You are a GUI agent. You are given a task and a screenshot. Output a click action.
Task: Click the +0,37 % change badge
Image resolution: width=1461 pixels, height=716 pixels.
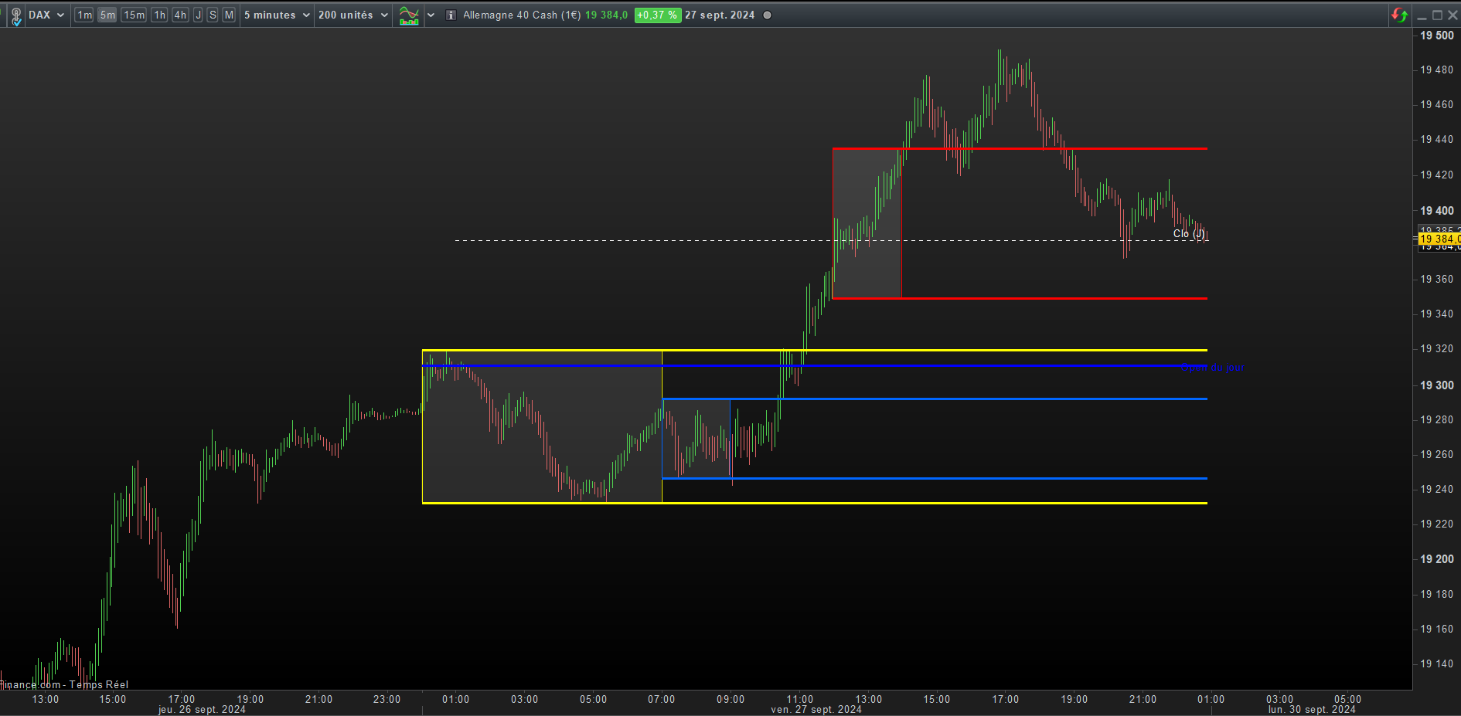[657, 15]
